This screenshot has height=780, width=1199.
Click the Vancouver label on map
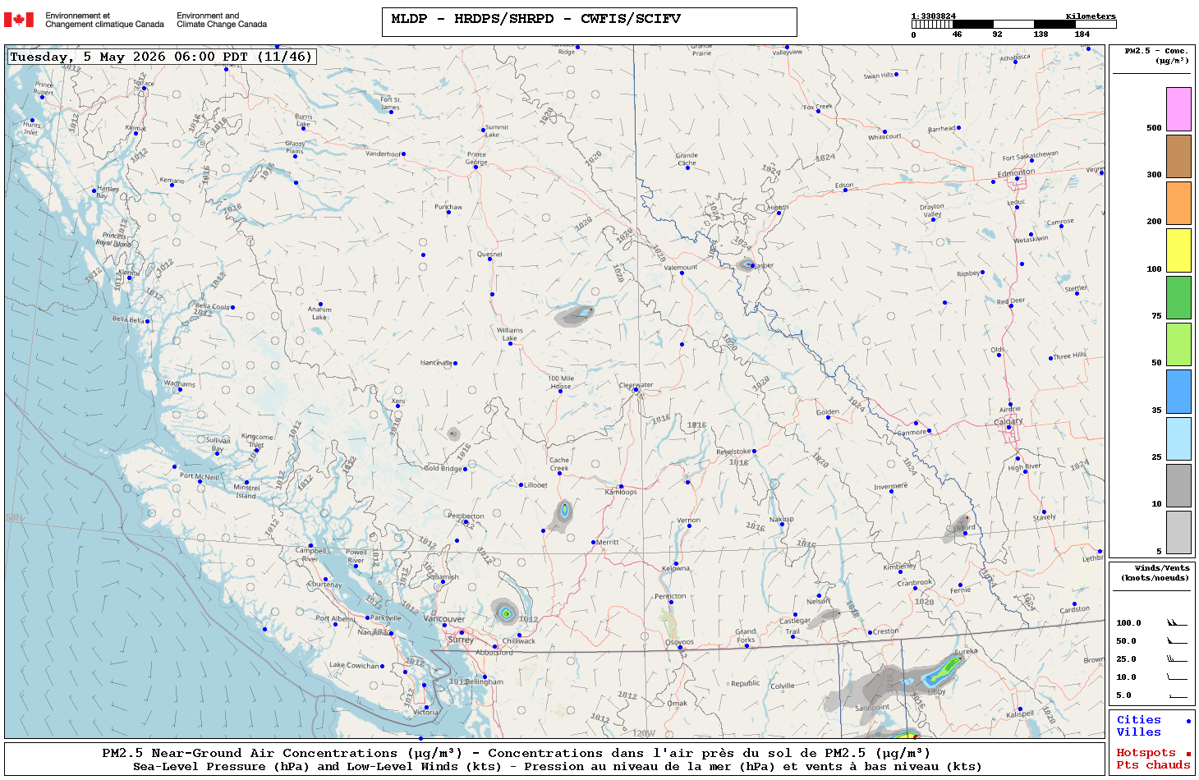[443, 619]
